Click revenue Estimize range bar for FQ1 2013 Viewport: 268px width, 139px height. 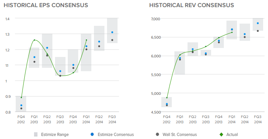(180, 63)
